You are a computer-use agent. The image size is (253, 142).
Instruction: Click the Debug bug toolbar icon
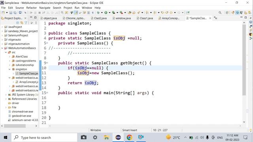[98, 13]
